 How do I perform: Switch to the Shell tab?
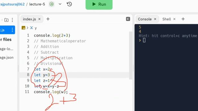click(x=166, y=19)
